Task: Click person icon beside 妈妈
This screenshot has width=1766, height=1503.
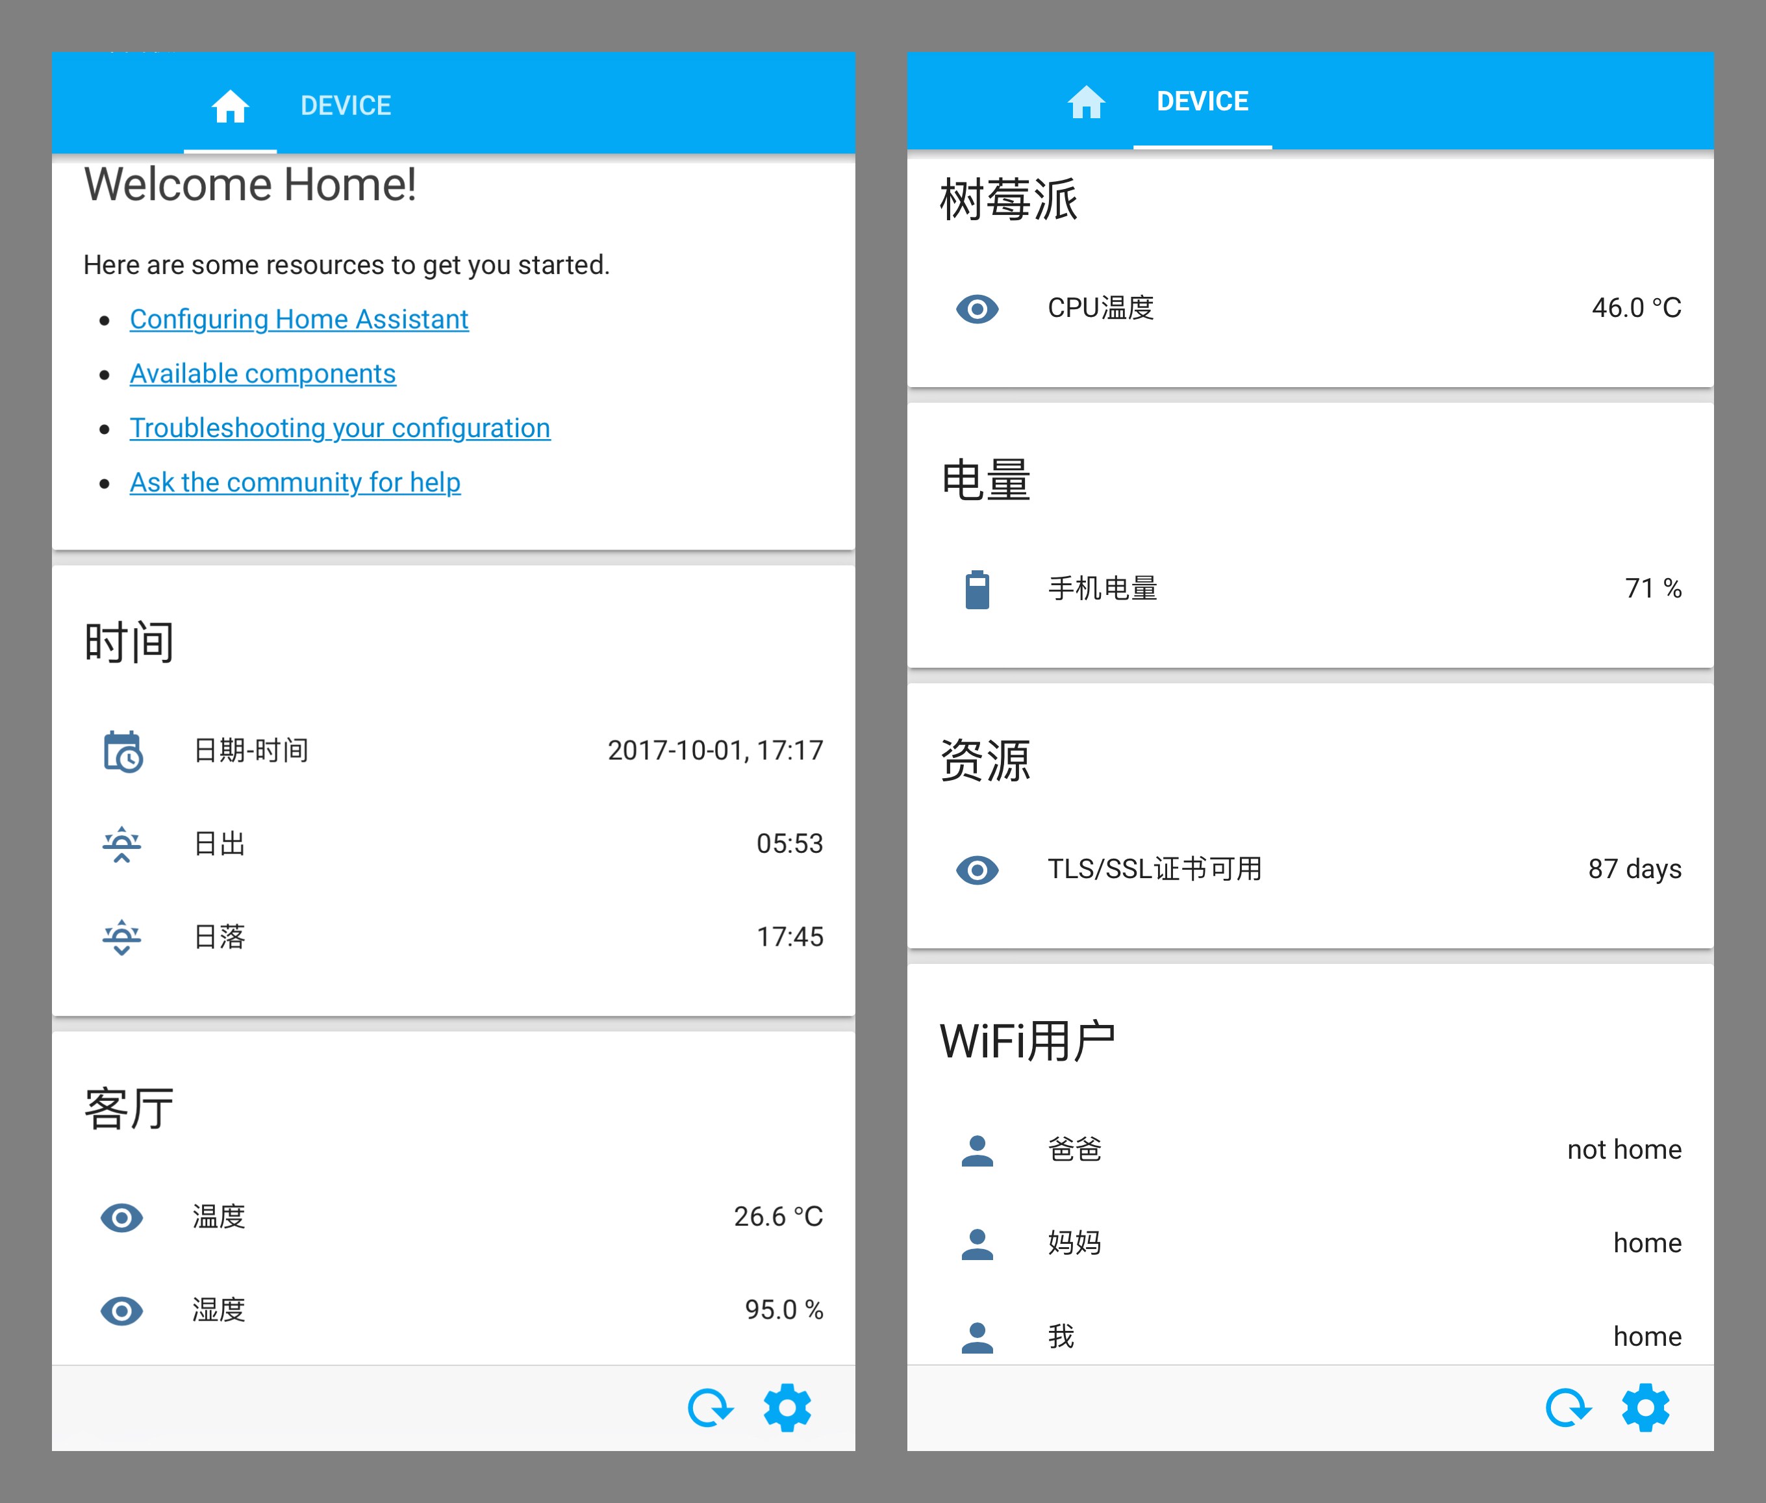Action: (977, 1244)
